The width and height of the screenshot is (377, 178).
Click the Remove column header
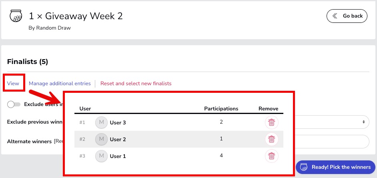268,108
